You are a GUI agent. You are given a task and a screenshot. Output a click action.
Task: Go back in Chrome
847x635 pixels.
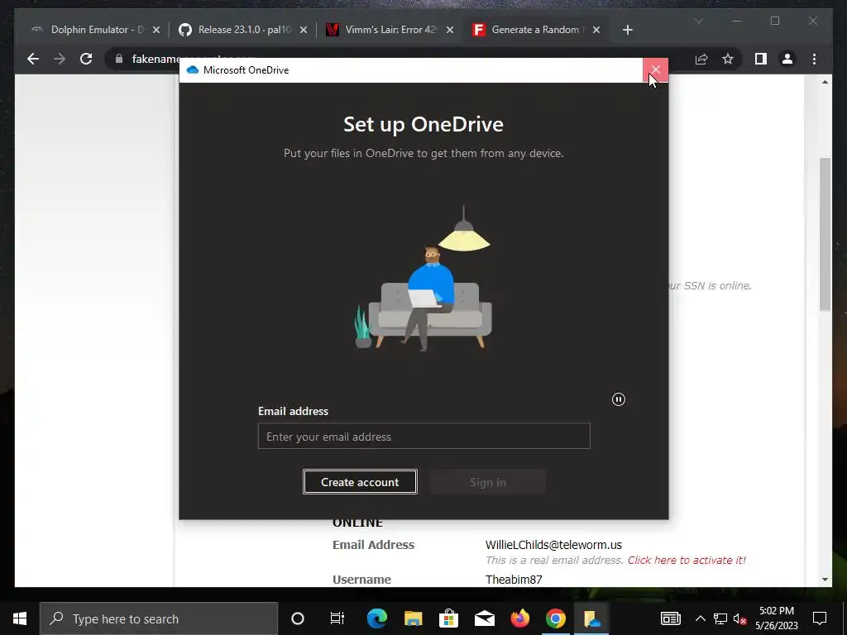point(33,59)
